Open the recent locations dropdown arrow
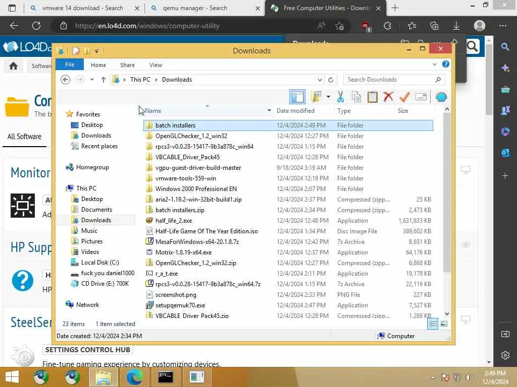This screenshot has height=387, width=517. click(92, 80)
